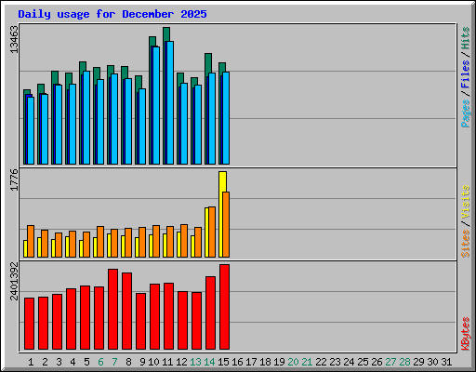Image resolution: width=476 pixels, height=372 pixels.
Task: Click day label 11 on the x-axis
Action: tap(167, 362)
